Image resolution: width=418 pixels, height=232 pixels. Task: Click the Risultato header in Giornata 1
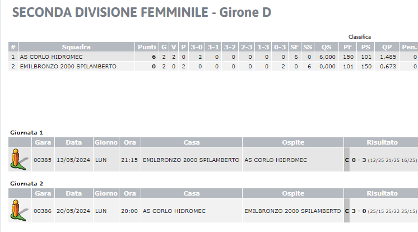382,142
